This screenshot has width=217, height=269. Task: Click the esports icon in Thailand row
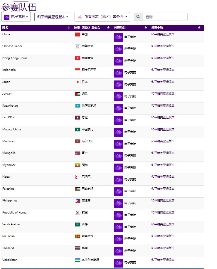click(x=118, y=251)
